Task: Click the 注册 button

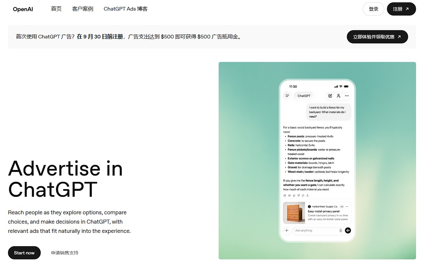Action: [401, 9]
